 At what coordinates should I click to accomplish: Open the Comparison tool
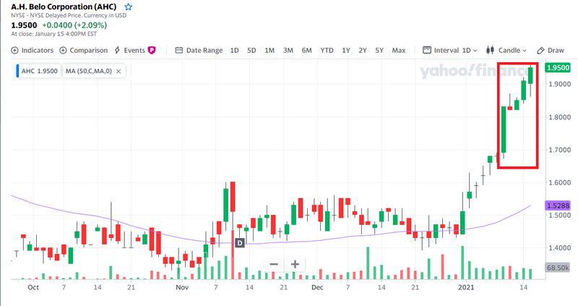pyautogui.click(x=84, y=50)
